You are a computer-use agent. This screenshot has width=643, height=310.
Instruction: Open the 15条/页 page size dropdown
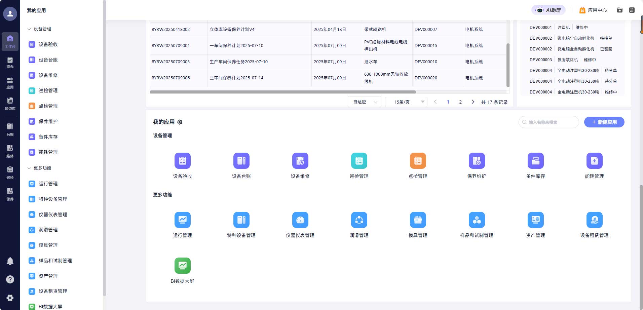(x=406, y=102)
